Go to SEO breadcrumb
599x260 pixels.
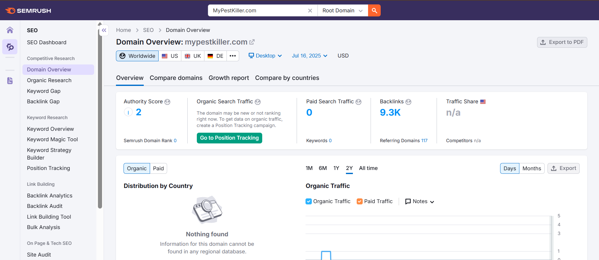tap(148, 30)
